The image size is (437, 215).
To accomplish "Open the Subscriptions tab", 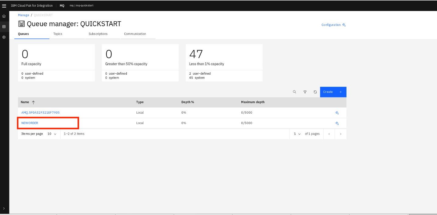I will coord(98,34).
